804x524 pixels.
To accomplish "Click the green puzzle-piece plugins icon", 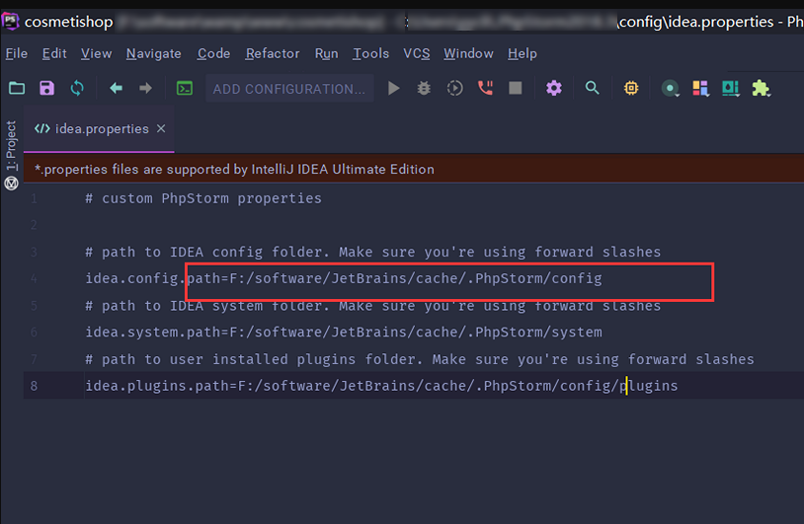I will 761,89.
